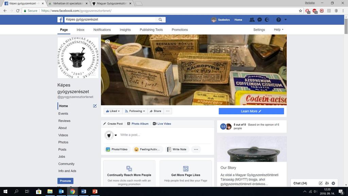Choose Feeling/Activity post option
This screenshot has width=348, height=196.
tap(147, 149)
